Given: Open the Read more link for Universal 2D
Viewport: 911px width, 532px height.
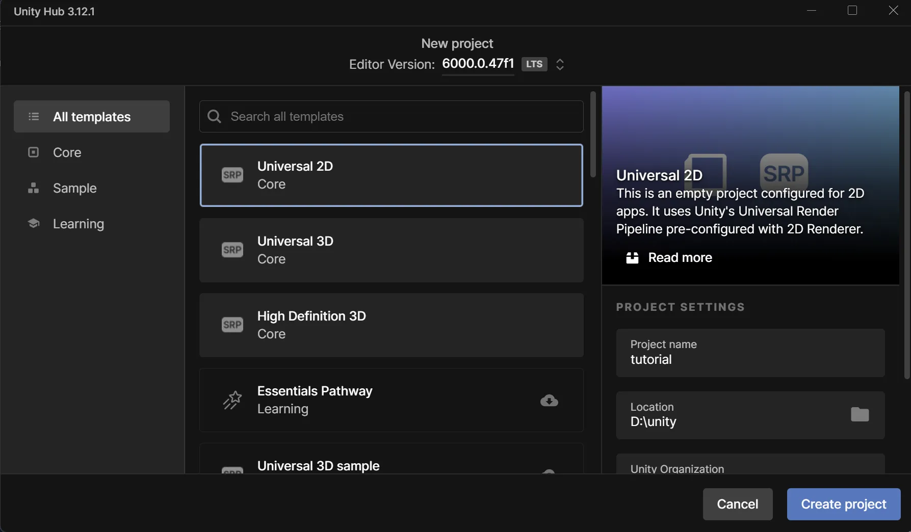Looking at the screenshot, I should click(x=680, y=257).
